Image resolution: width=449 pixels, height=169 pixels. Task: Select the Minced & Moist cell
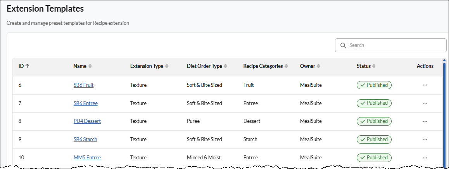coord(204,157)
